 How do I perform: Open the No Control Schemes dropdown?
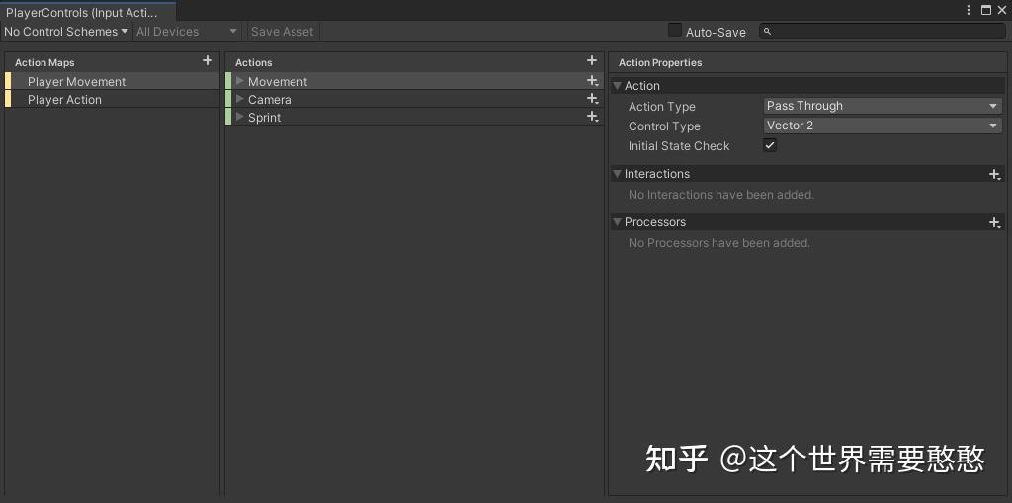point(66,32)
